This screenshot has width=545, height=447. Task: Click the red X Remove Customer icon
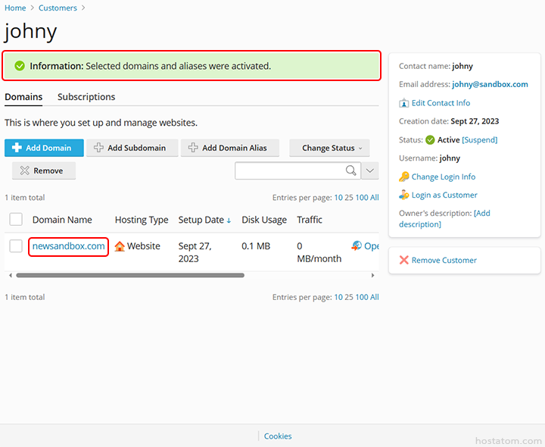(x=404, y=260)
